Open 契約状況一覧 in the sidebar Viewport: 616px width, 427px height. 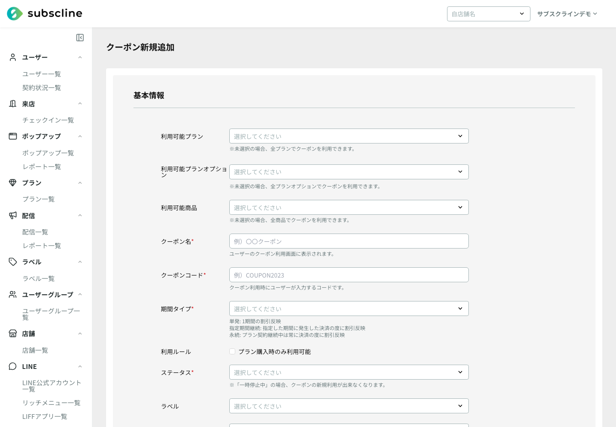click(41, 88)
